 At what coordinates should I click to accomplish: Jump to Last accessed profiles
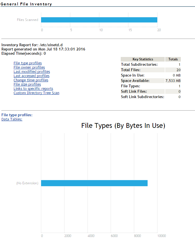31,76
